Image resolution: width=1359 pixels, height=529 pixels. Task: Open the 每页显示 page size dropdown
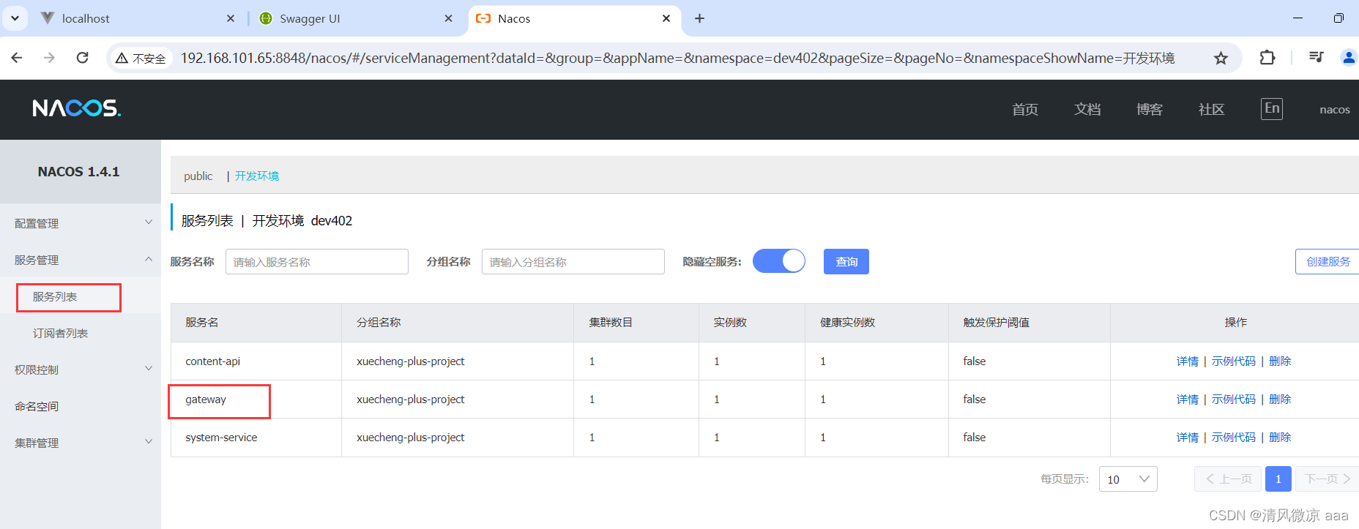[1128, 479]
